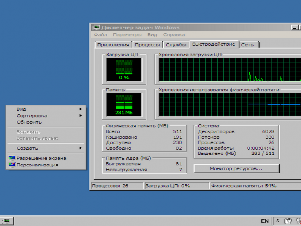Click the Время работы value 0:00:04:42

coord(261,148)
